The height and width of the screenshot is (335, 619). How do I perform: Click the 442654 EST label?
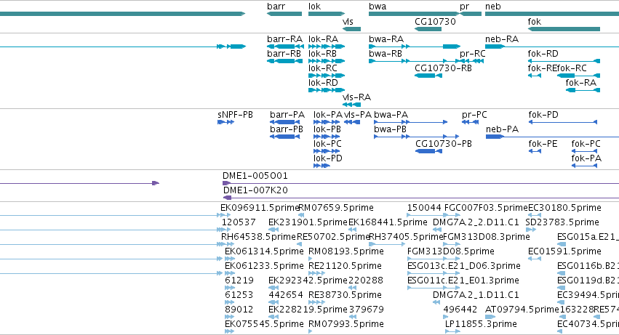tap(286, 296)
